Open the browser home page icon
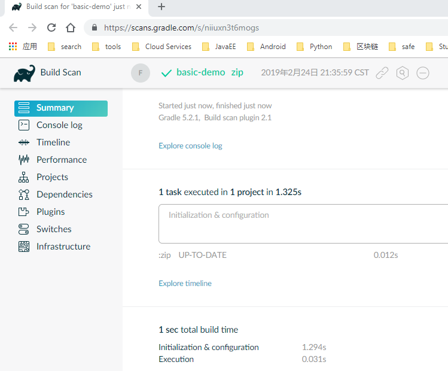This screenshot has height=371, width=448. coord(71,28)
